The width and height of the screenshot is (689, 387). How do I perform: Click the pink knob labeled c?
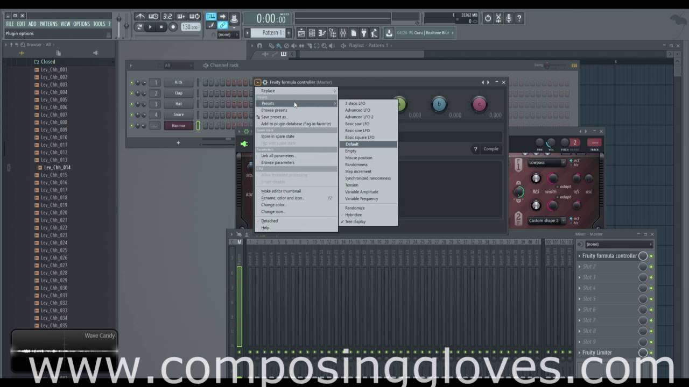pos(479,104)
